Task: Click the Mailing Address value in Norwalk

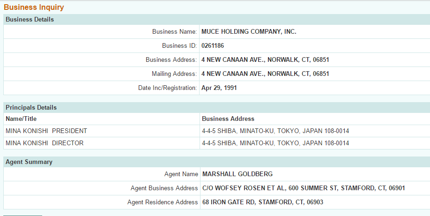Action: point(265,74)
